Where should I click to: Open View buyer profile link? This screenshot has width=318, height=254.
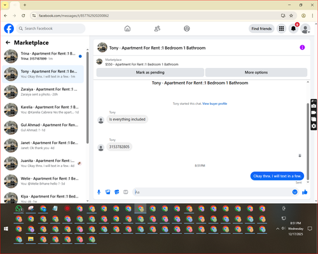214,104
